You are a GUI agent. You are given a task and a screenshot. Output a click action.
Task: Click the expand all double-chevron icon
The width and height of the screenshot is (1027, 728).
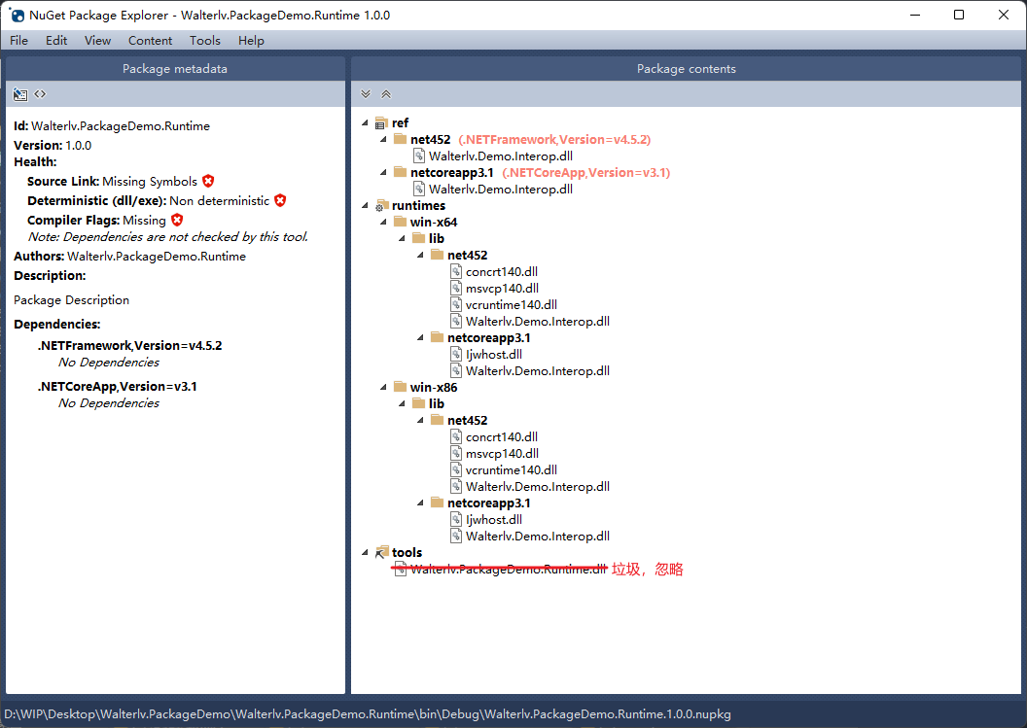coord(366,94)
